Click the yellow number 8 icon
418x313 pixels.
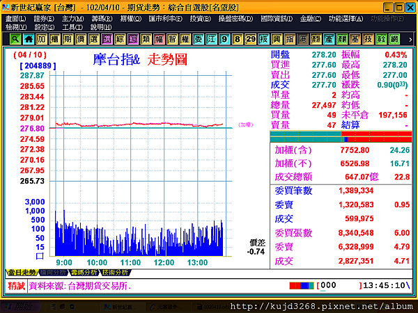238,39
